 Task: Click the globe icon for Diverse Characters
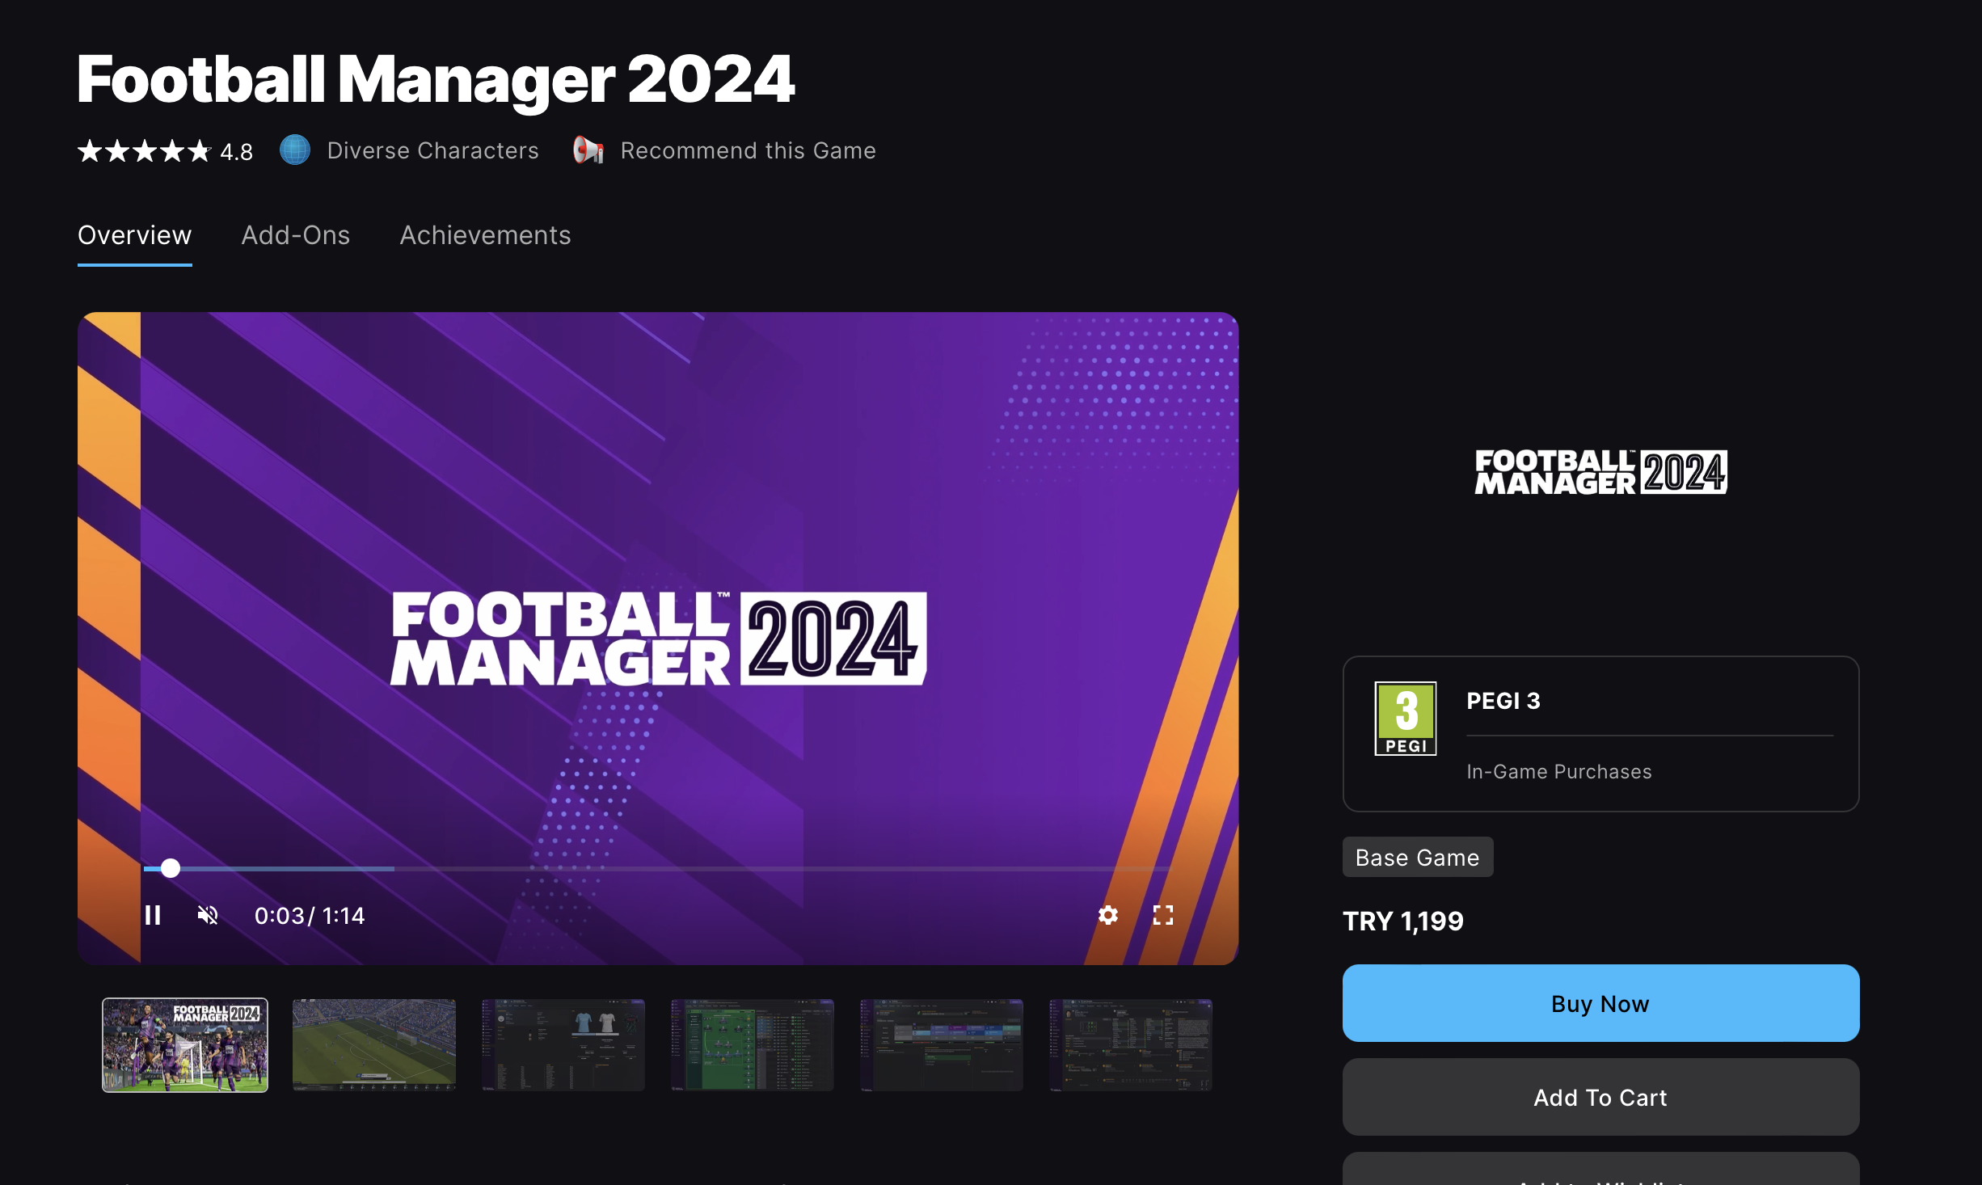[295, 150]
